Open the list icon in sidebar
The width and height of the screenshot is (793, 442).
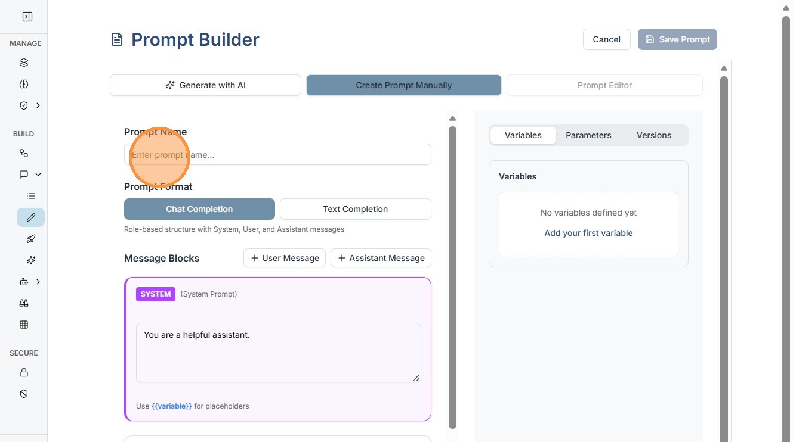[x=31, y=196]
